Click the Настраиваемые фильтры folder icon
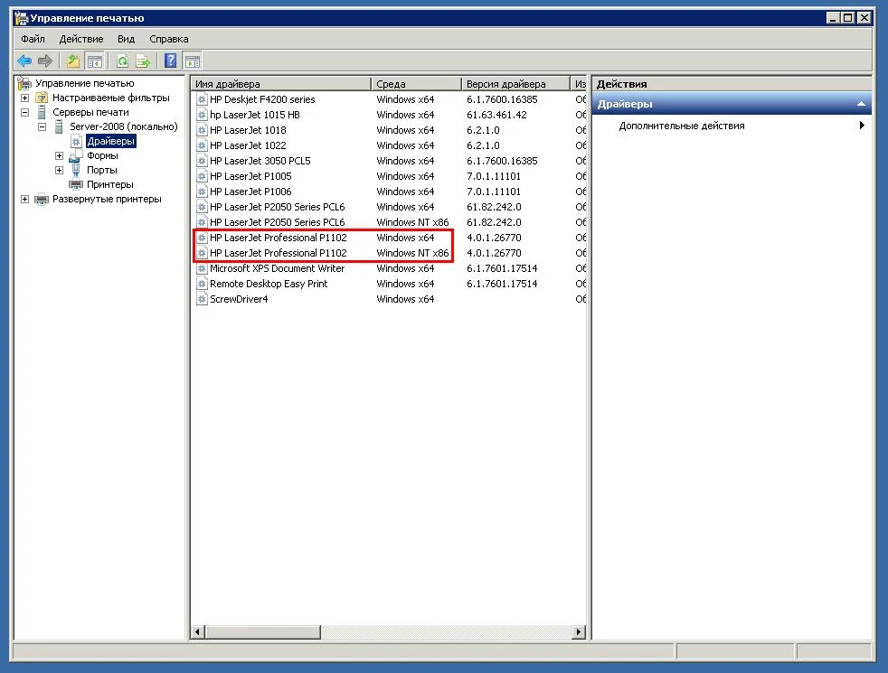 [42, 98]
